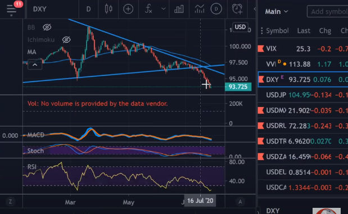Click the 93.725 current price label
The image size is (348, 214).
pyautogui.click(x=238, y=87)
